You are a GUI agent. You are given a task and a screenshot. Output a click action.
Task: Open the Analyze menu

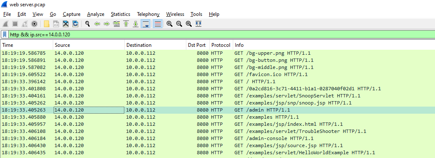(96, 14)
